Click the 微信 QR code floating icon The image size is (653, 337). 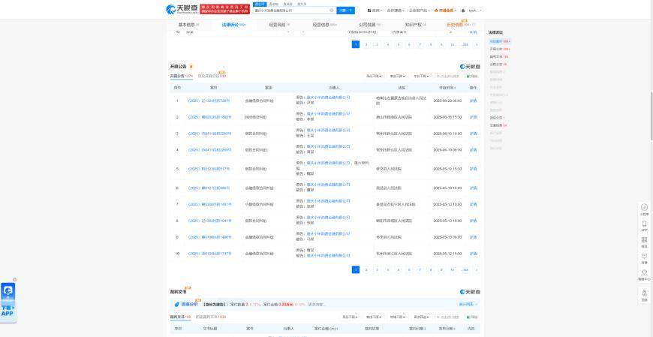pyautogui.click(x=644, y=242)
